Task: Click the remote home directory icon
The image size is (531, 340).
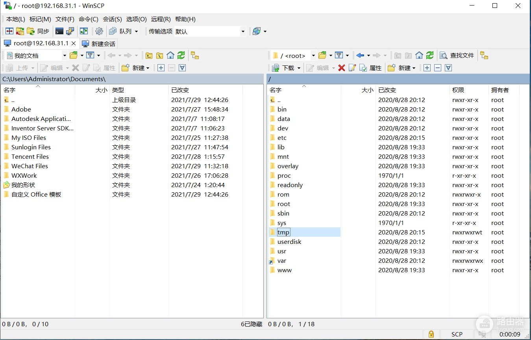Action: [419, 55]
